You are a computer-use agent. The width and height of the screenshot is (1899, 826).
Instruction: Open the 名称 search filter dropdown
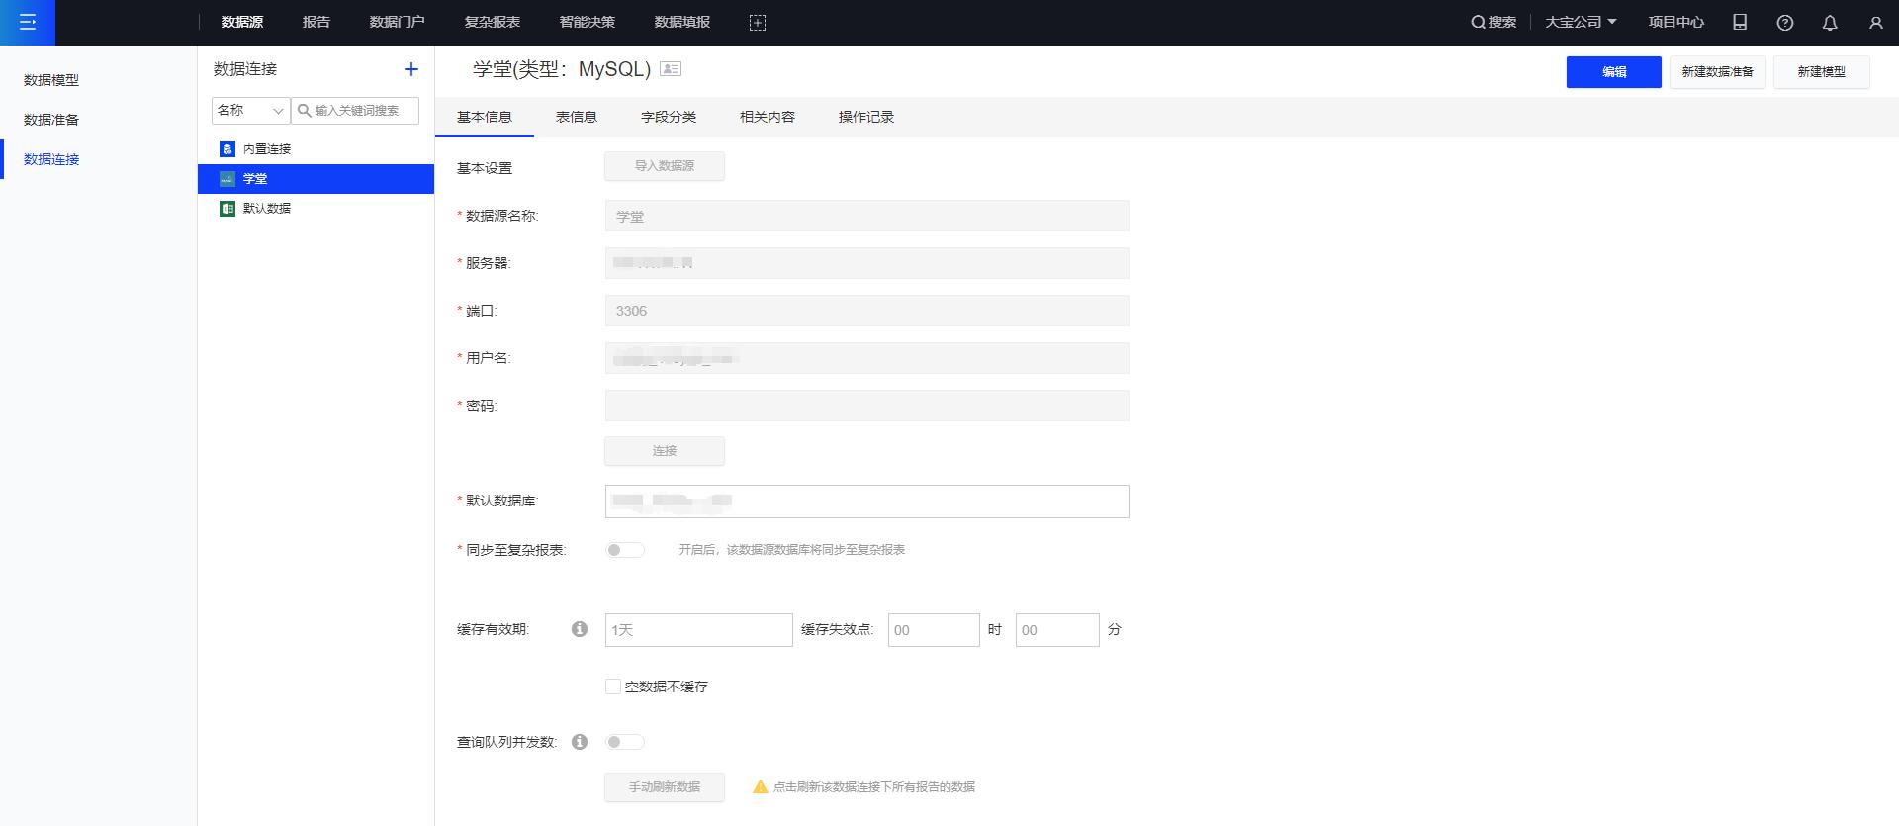click(250, 111)
